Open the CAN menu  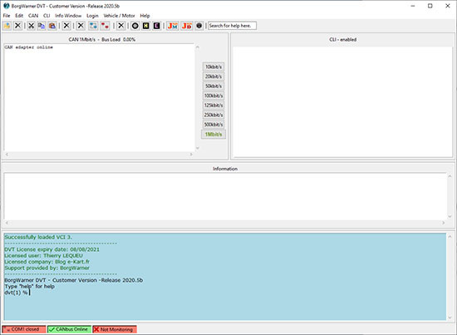[33, 16]
